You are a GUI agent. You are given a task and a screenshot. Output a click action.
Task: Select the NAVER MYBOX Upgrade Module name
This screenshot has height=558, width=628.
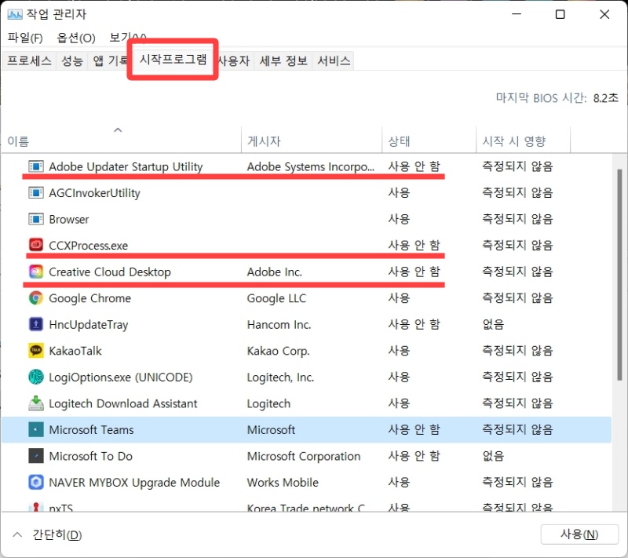[x=134, y=483]
